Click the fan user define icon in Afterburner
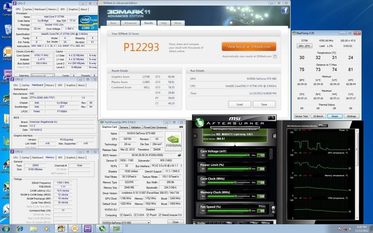The height and width of the screenshot is (233, 373). (273, 209)
